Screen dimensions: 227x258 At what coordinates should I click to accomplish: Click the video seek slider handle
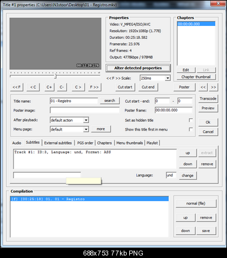(x=55, y=76)
